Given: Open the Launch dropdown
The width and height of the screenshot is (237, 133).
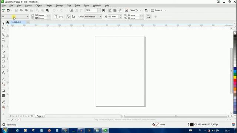Looking at the screenshot, I should pyautogui.click(x=166, y=10).
